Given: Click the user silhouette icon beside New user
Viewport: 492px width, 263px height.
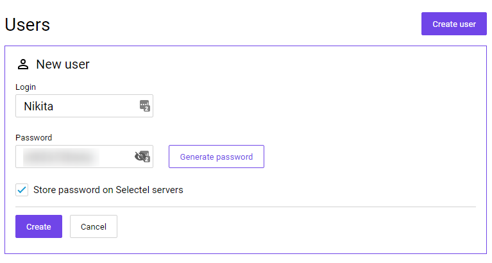Looking at the screenshot, I should pyautogui.click(x=23, y=64).
